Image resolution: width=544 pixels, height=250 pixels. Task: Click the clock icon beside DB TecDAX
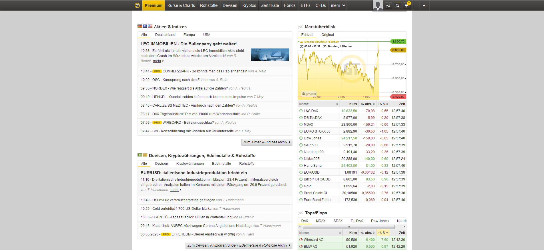(301, 118)
